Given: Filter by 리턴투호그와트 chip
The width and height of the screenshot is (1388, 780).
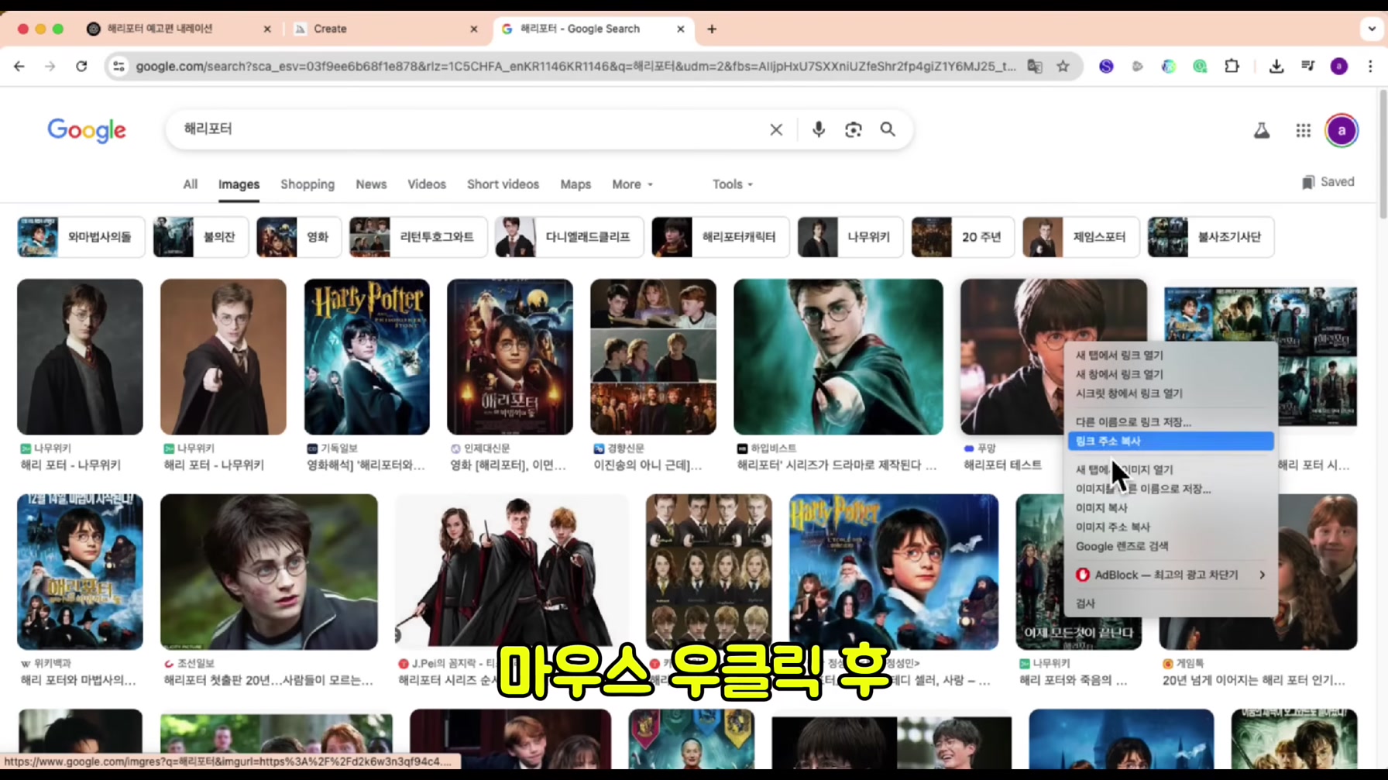Looking at the screenshot, I should (418, 237).
